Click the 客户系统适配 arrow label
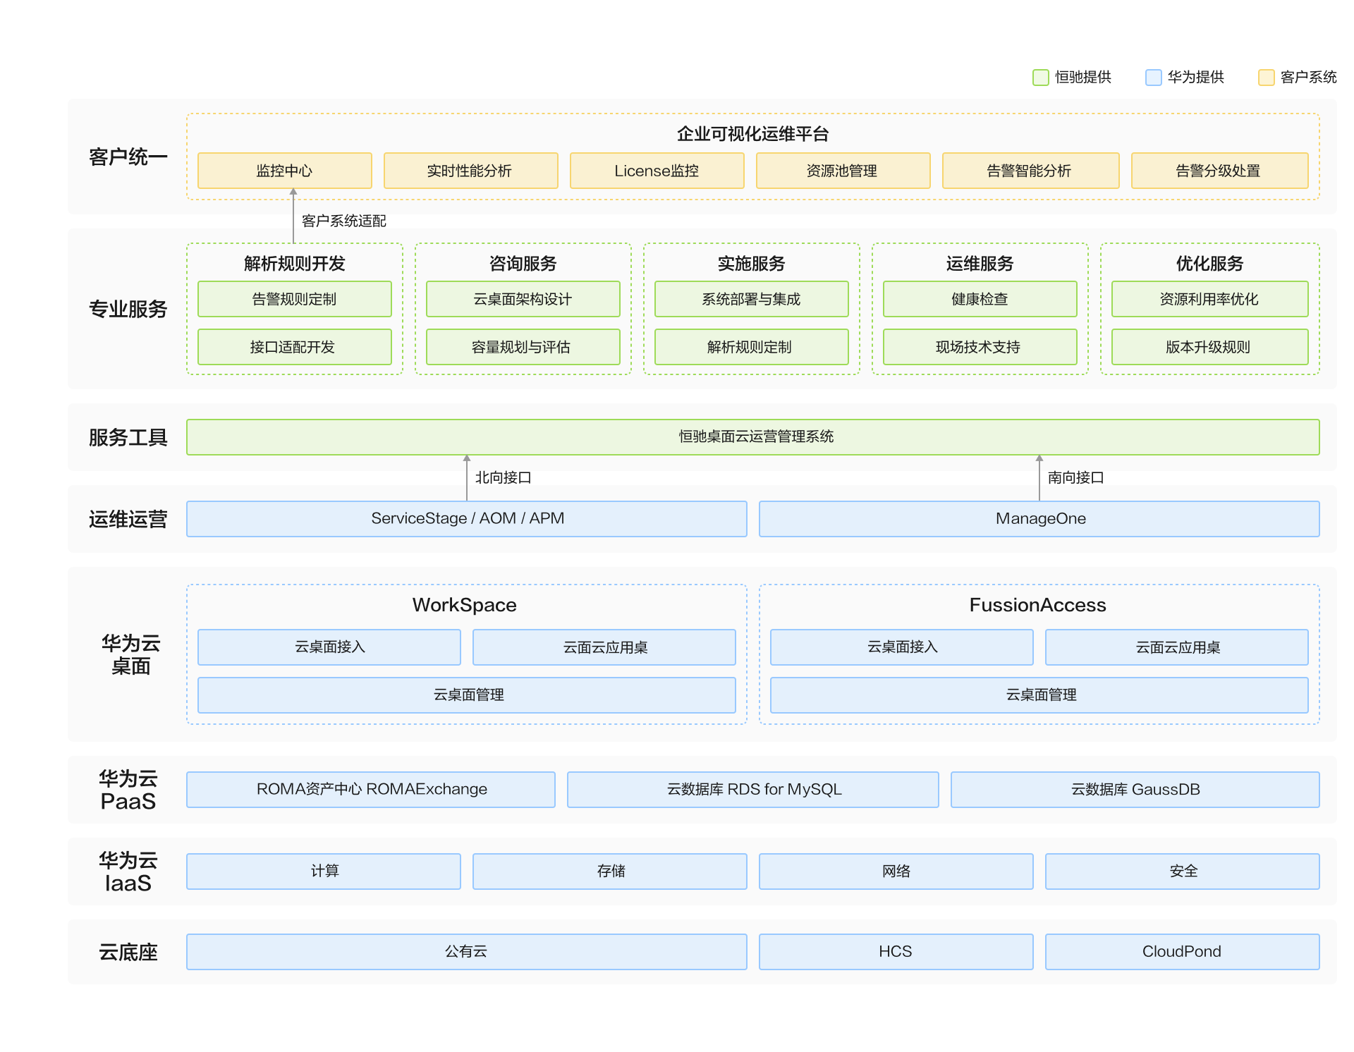Image resolution: width=1354 pixels, height=1052 pixels. tap(344, 221)
